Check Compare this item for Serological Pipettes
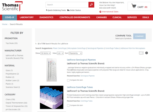 coord(68,80)
